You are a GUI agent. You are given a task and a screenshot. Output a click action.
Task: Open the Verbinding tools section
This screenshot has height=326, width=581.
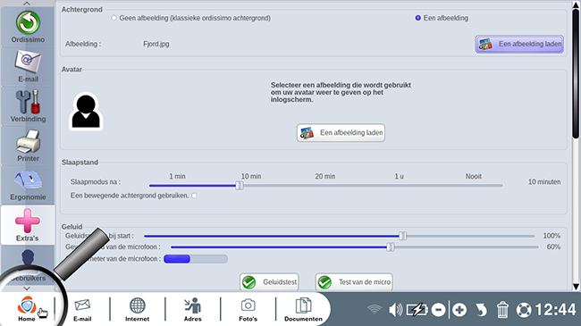tap(28, 106)
